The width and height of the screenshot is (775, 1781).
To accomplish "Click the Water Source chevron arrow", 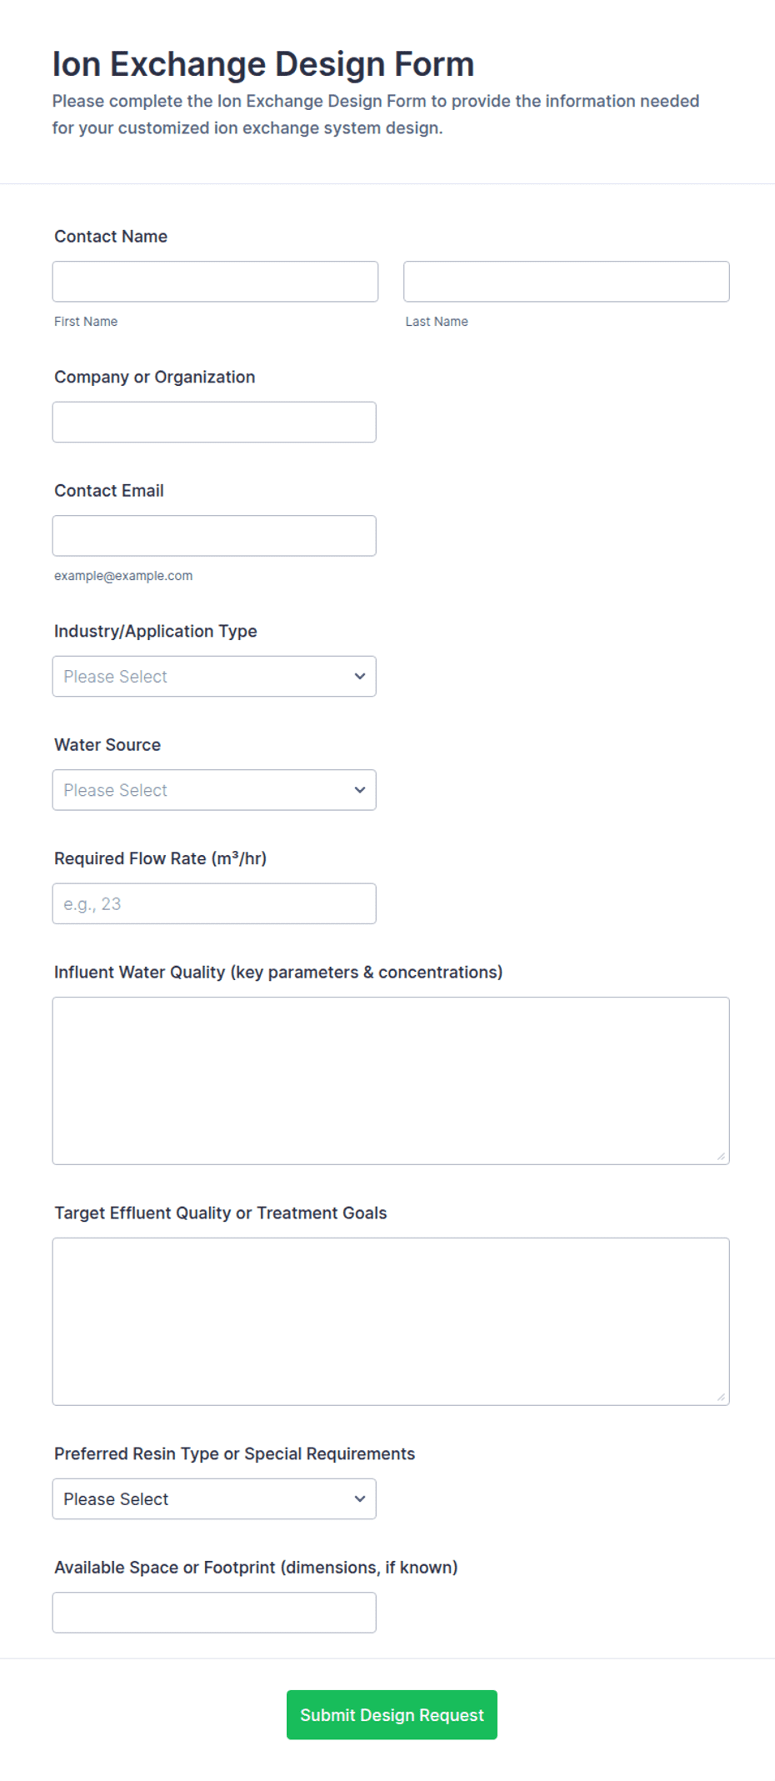I will (360, 790).
